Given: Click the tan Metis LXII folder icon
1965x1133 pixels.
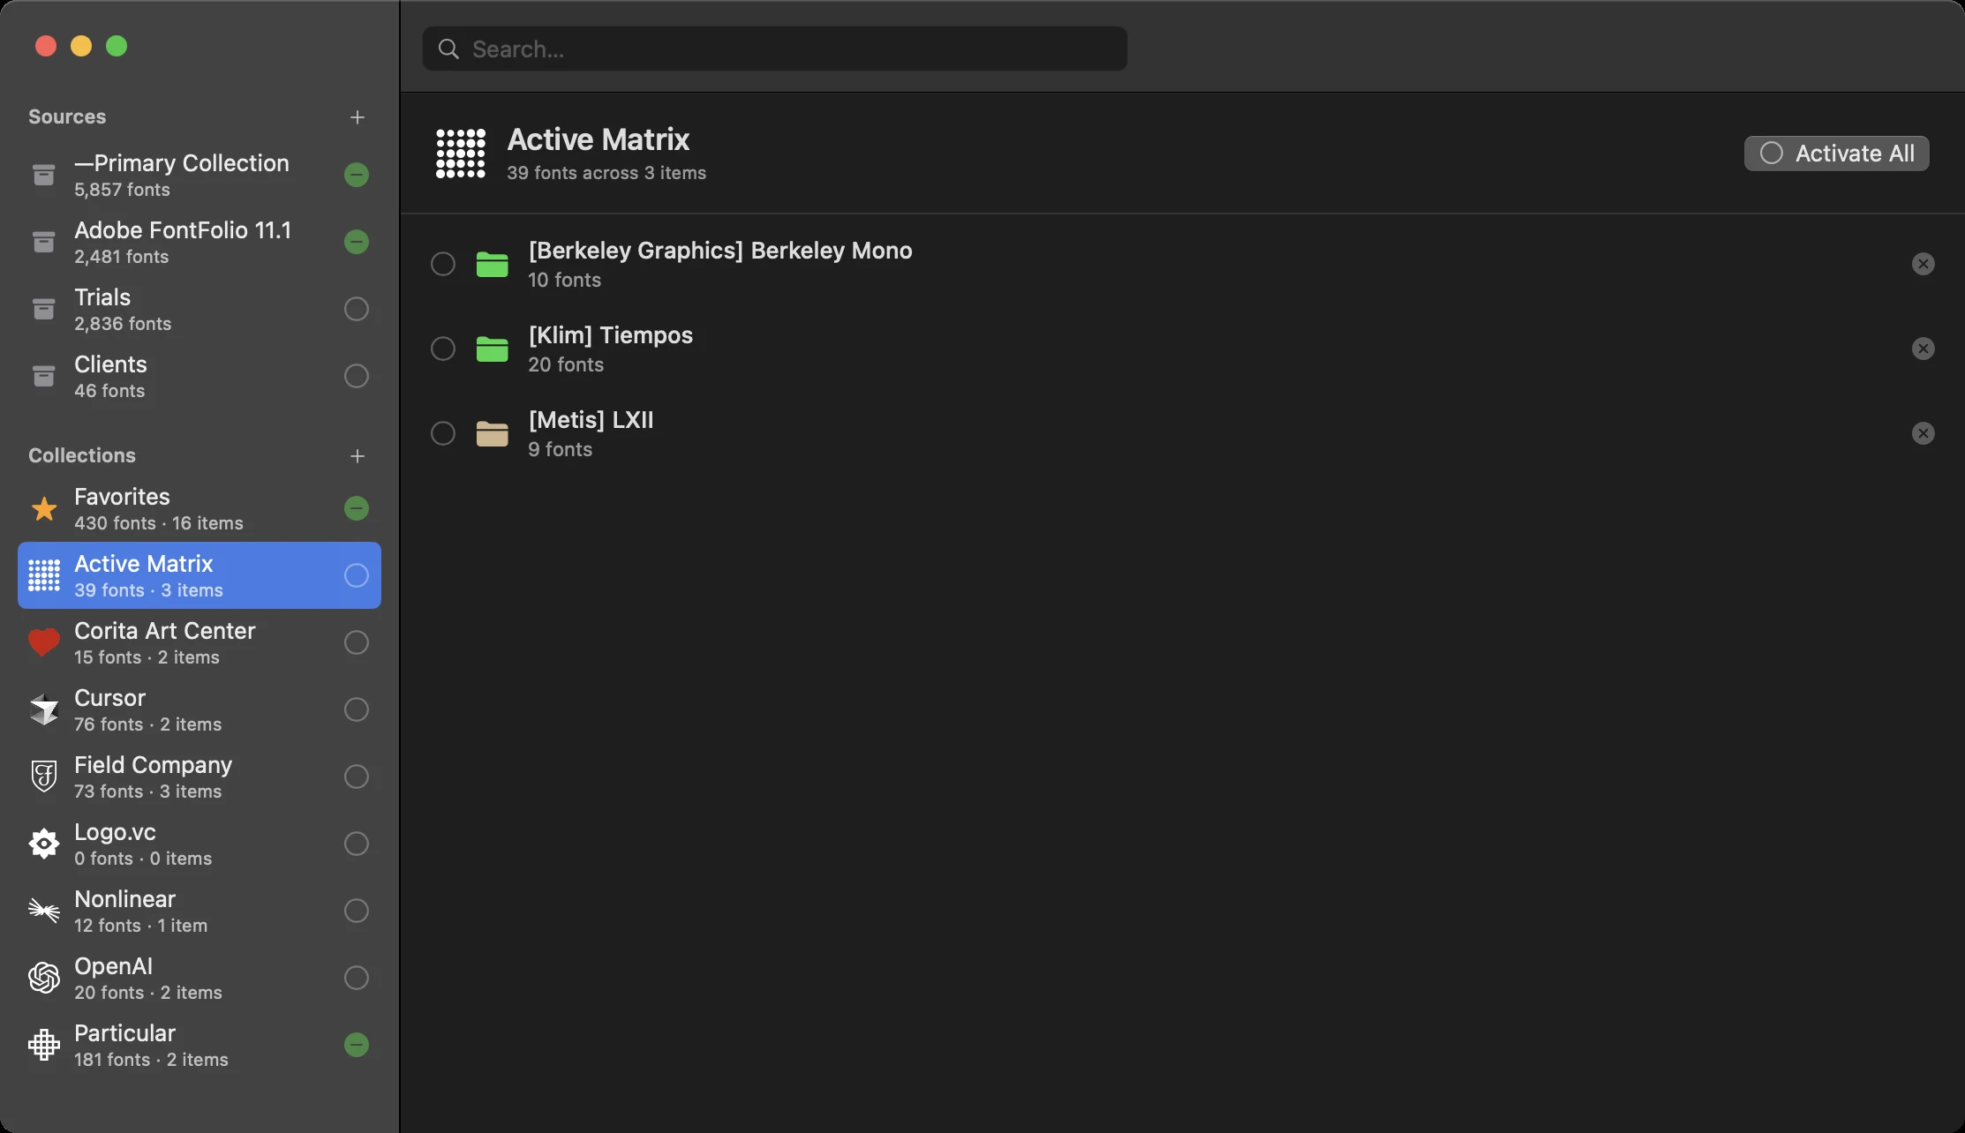Looking at the screenshot, I should tap(492, 433).
